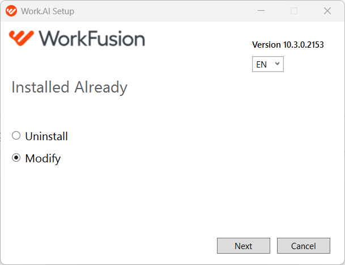Open the EN language dropdown
Screen dimensions: 345x265
pyautogui.click(x=268, y=64)
